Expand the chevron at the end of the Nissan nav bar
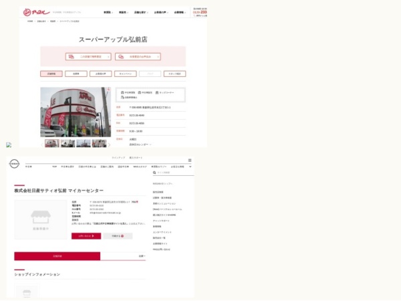 pos(190,167)
